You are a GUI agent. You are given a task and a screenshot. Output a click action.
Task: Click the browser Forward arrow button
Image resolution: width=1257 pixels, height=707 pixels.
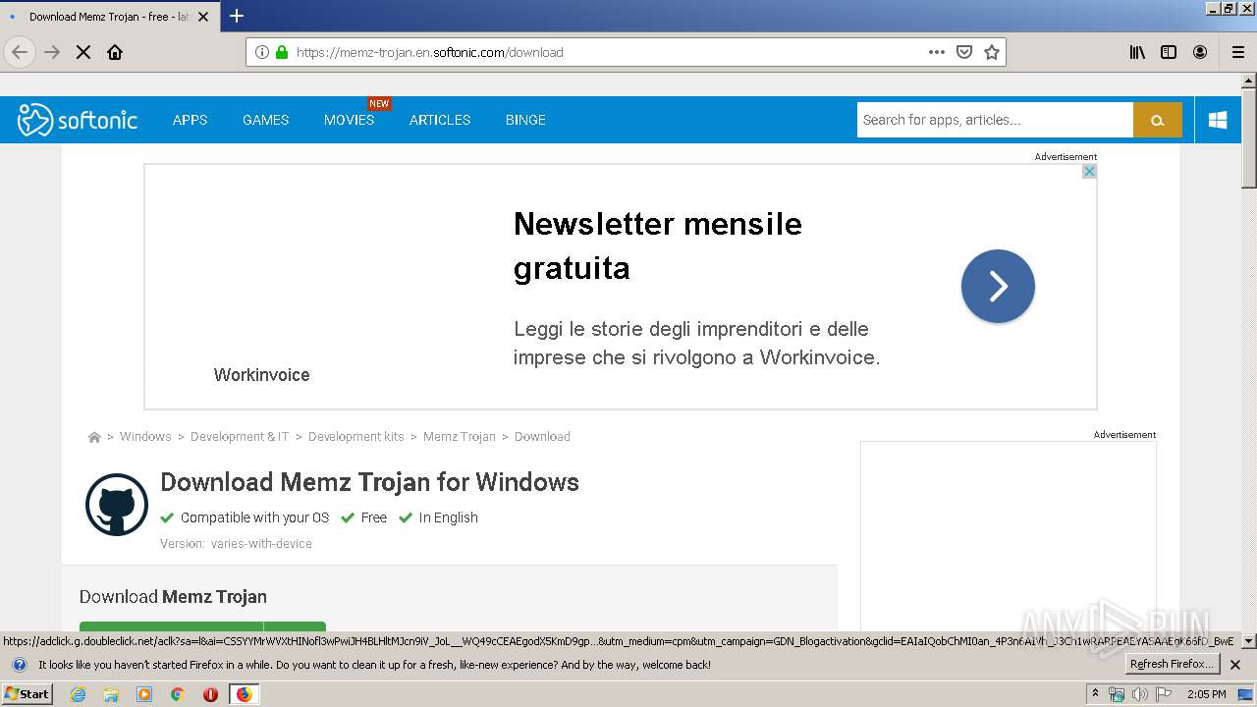pyautogui.click(x=52, y=52)
